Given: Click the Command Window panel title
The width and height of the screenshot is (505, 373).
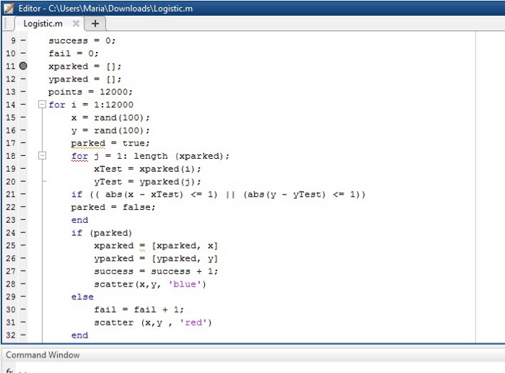Looking at the screenshot, I should (43, 355).
